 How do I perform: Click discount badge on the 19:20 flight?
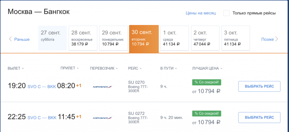206,82
